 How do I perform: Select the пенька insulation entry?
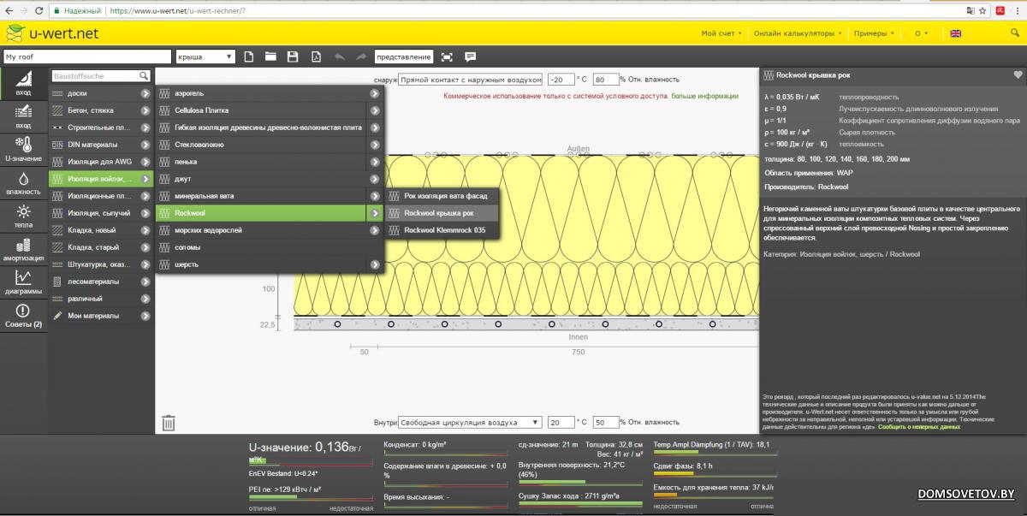click(270, 162)
